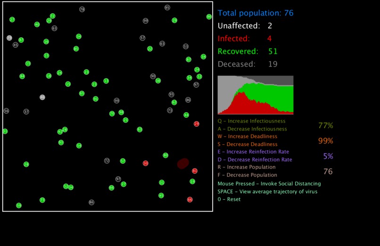Select the green recovered circle 54
Screen dimensions: 380x246
click(79, 146)
